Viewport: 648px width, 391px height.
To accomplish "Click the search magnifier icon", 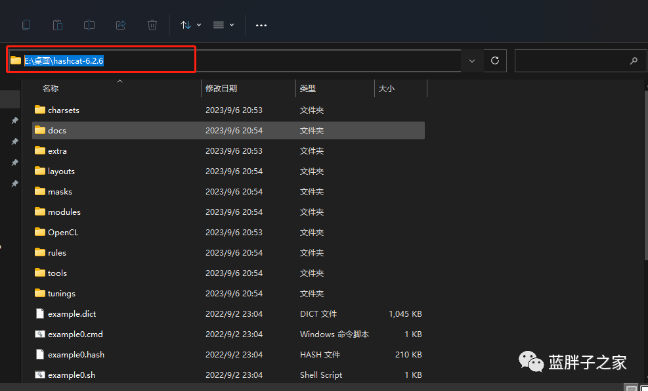I will tap(634, 61).
